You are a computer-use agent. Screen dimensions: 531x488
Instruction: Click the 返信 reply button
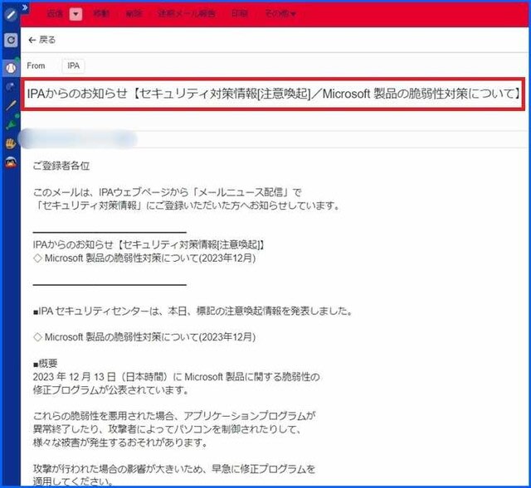coord(55,14)
